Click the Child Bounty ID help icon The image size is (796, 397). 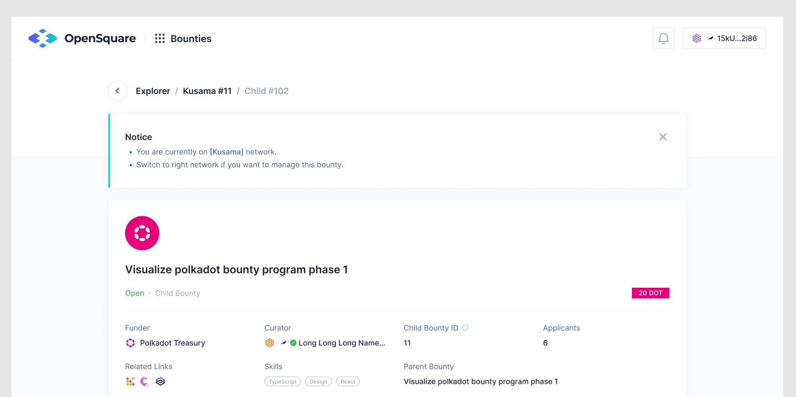465,328
